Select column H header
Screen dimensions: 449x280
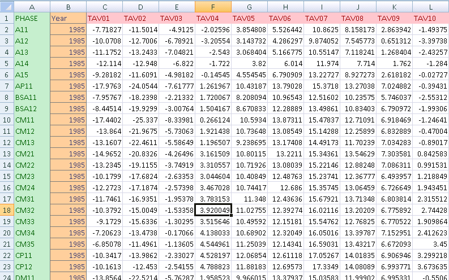tap(285, 6)
